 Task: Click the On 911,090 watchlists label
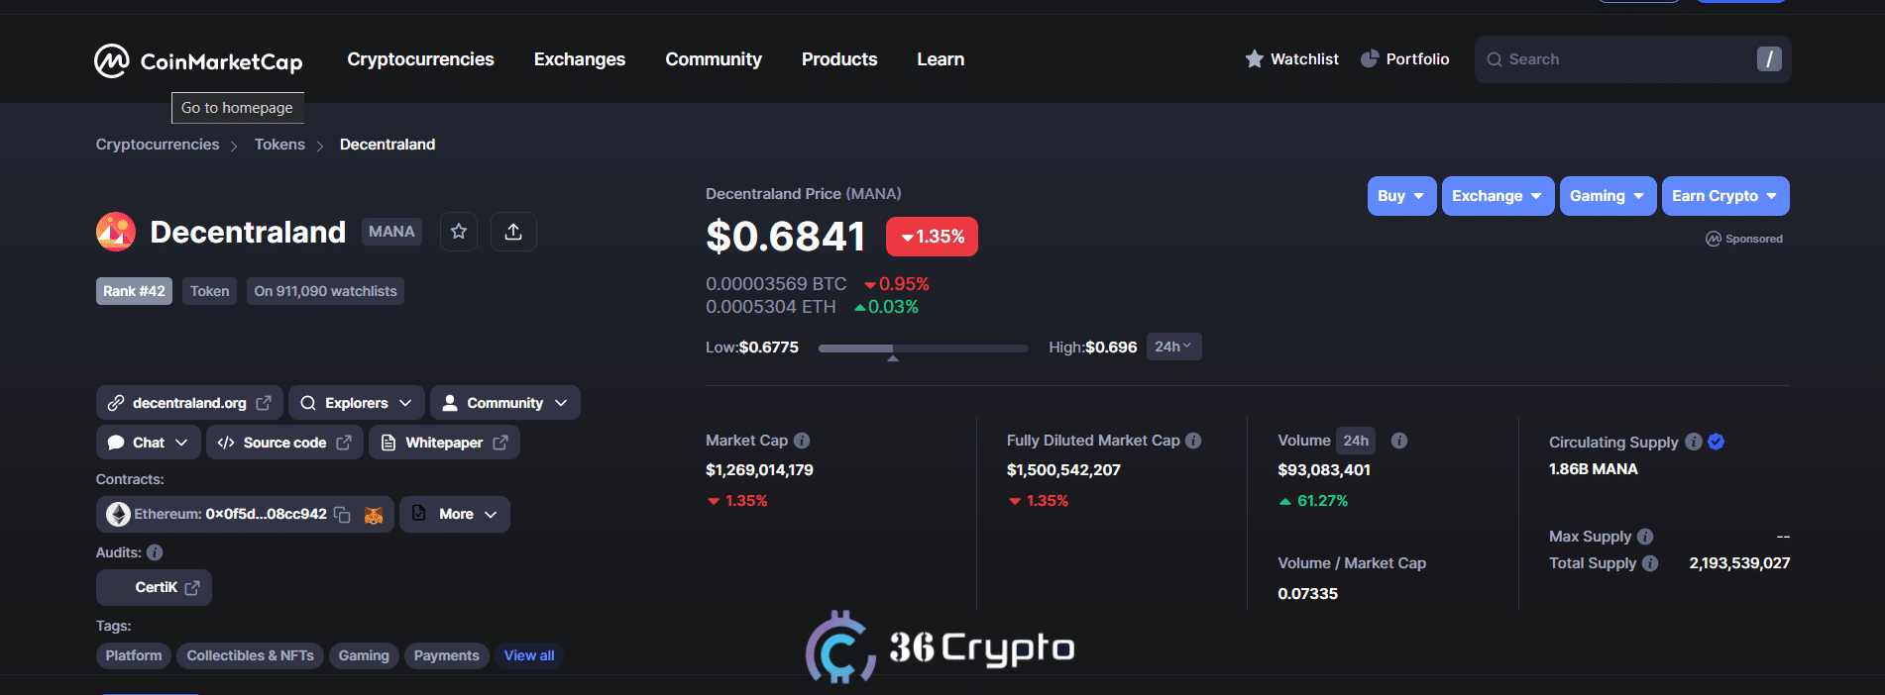coord(325,291)
